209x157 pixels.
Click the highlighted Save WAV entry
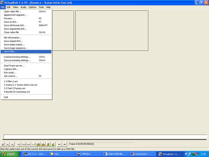26,51
